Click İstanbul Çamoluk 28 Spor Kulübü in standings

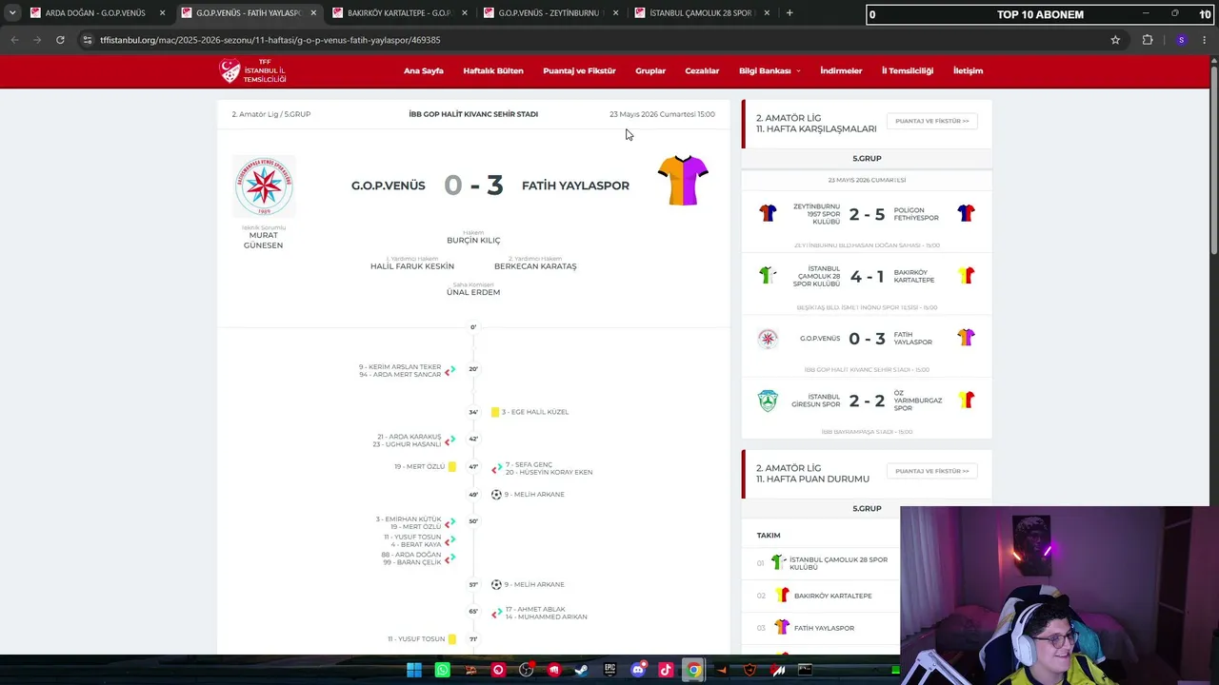(838, 563)
